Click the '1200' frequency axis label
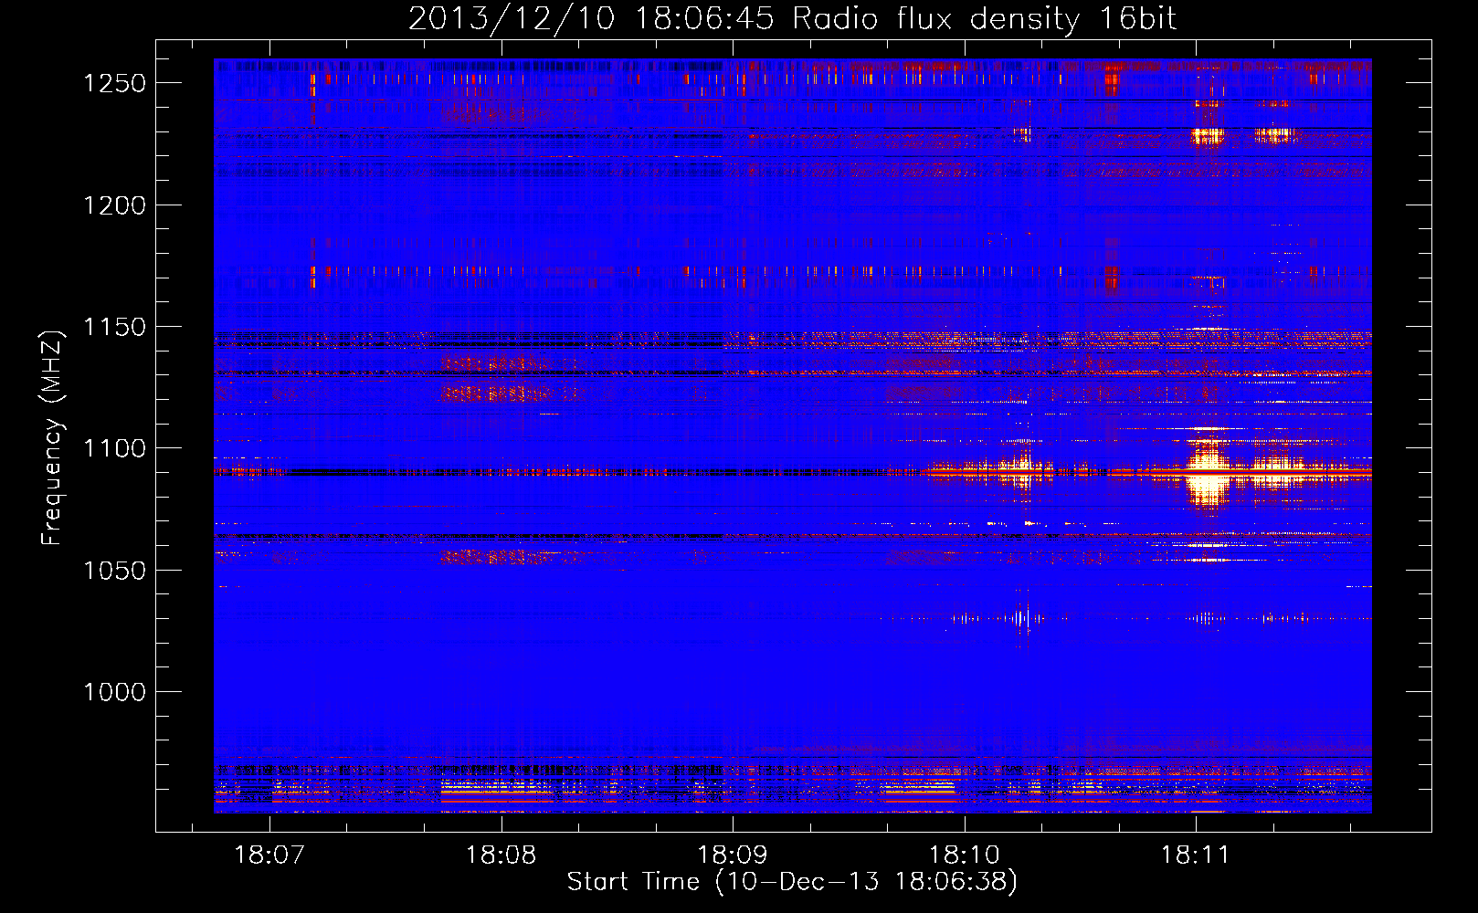The width and height of the screenshot is (1478, 913). point(114,205)
